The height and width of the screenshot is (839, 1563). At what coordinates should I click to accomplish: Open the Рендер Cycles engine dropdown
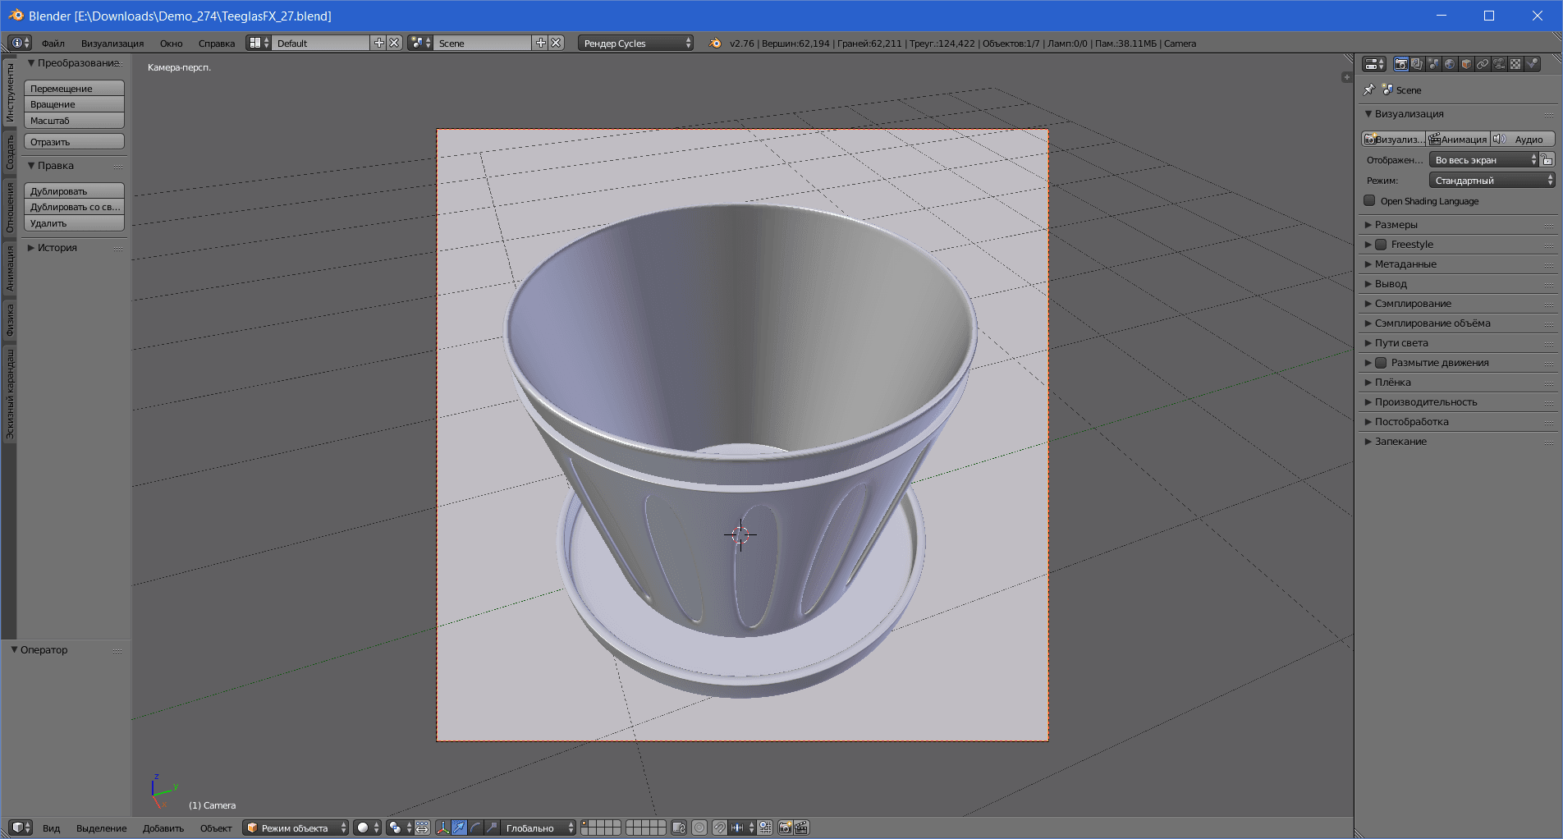636,44
